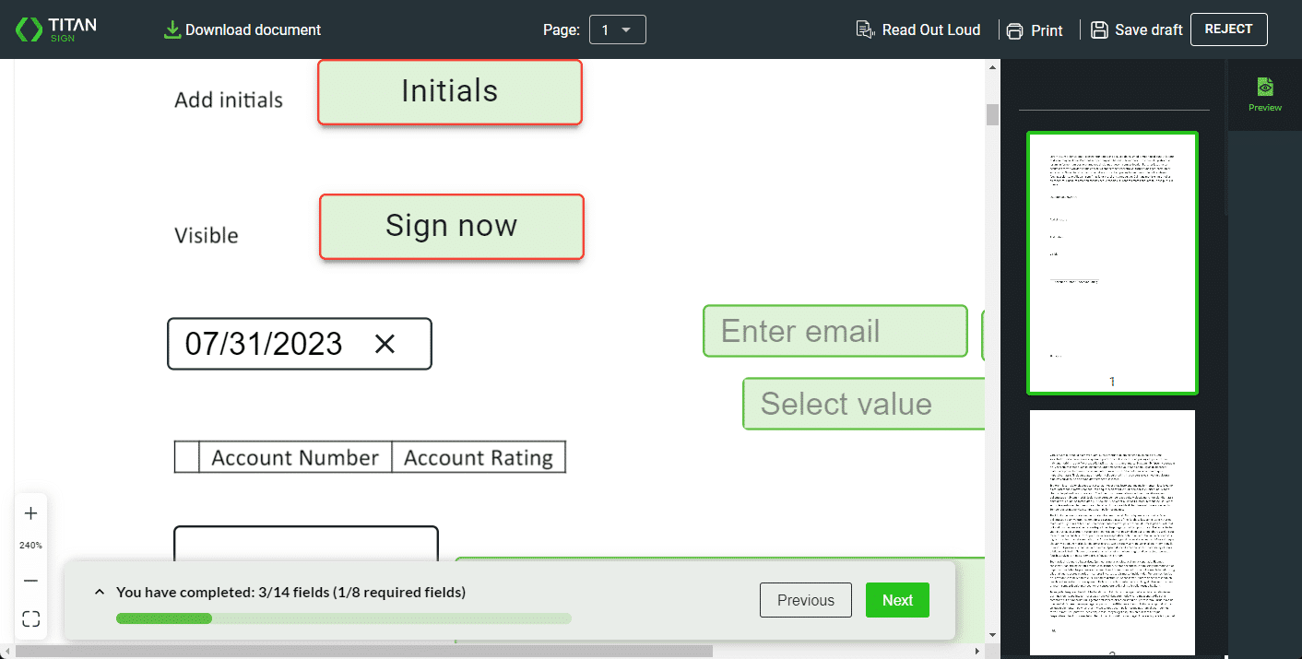Zoom out with the minus icon

coord(30,581)
